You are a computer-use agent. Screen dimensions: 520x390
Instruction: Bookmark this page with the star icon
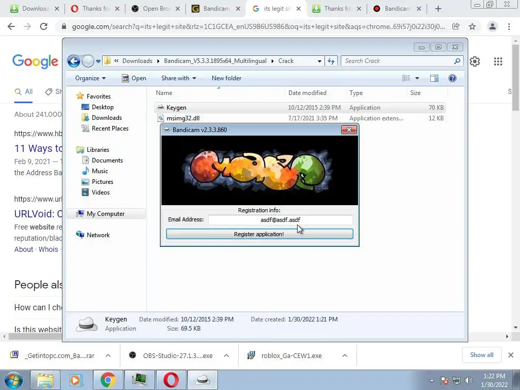pos(472,26)
